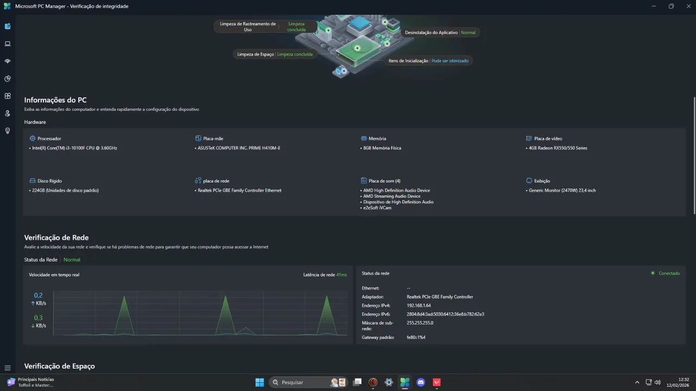Image resolution: width=696 pixels, height=391 pixels.
Task: Launch Vivaldi browser from the taskbar
Action: pos(436,382)
